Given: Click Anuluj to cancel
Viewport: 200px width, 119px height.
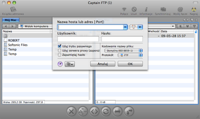Looking at the screenshot, I should pyautogui.click(x=103, y=64).
